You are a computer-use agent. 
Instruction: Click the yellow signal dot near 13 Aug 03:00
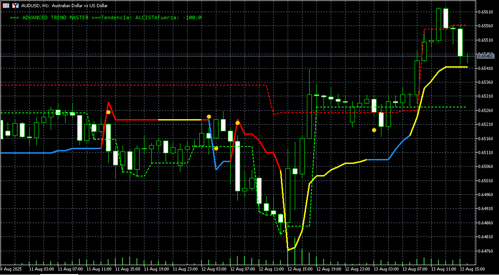point(374,130)
